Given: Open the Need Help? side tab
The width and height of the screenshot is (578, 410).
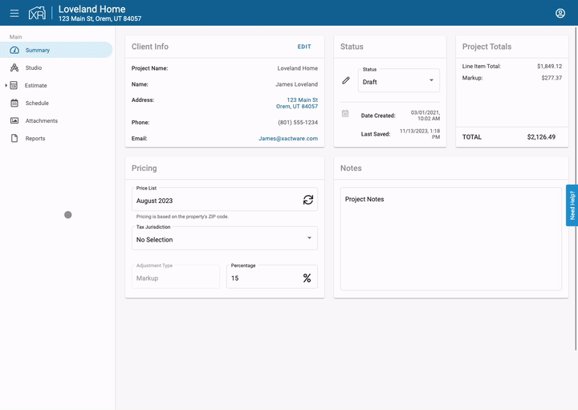Looking at the screenshot, I should click(x=572, y=205).
